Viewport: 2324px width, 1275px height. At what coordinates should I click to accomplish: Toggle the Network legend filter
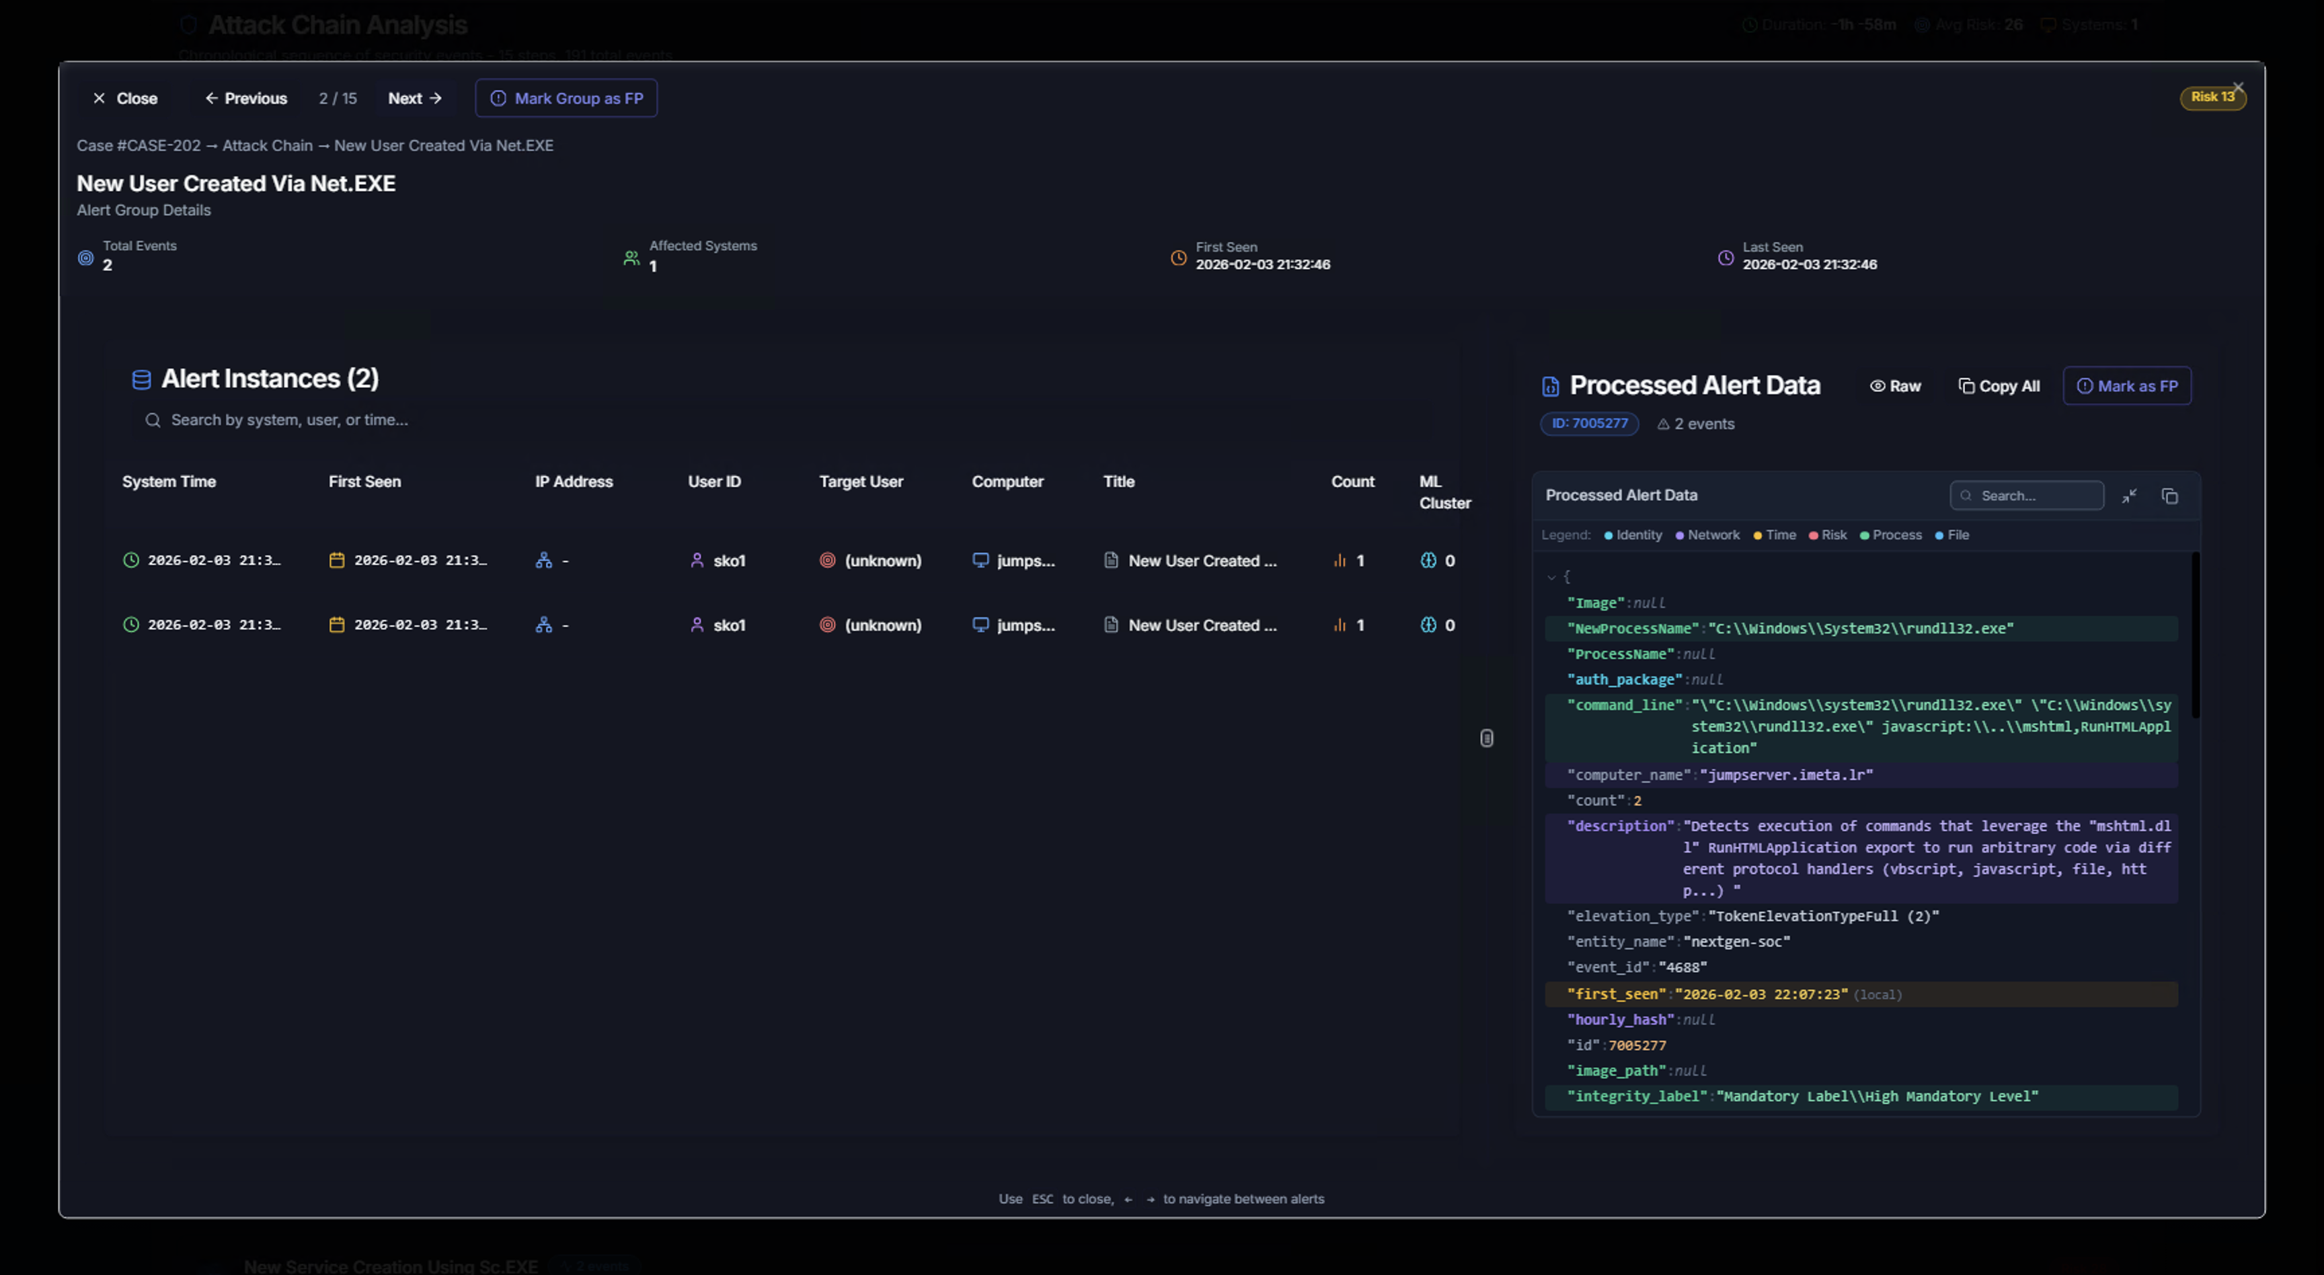[1707, 535]
